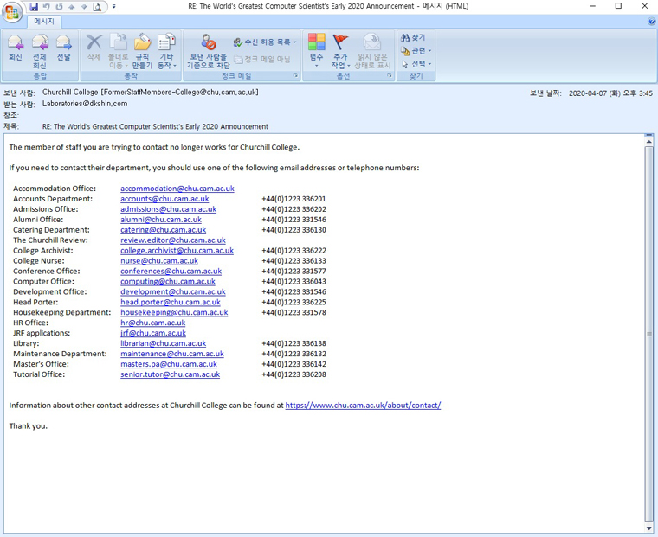The width and height of the screenshot is (658, 537).
Task: Open the Select (선택) dropdown
Action: 416,64
